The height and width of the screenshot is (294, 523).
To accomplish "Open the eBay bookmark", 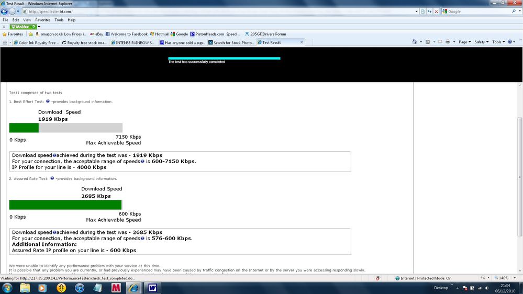I will 97,34.
